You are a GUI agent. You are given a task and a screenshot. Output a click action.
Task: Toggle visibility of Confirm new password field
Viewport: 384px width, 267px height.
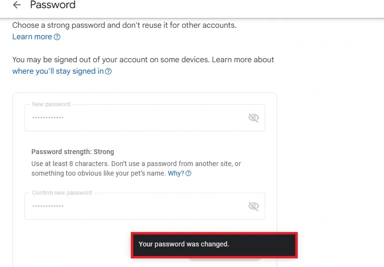(253, 206)
